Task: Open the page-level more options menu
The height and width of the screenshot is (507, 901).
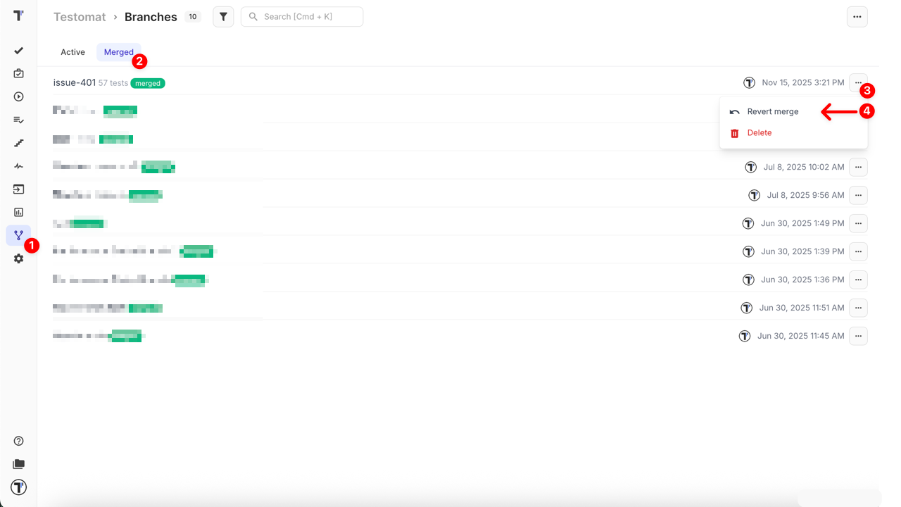Action: pyautogui.click(x=857, y=17)
